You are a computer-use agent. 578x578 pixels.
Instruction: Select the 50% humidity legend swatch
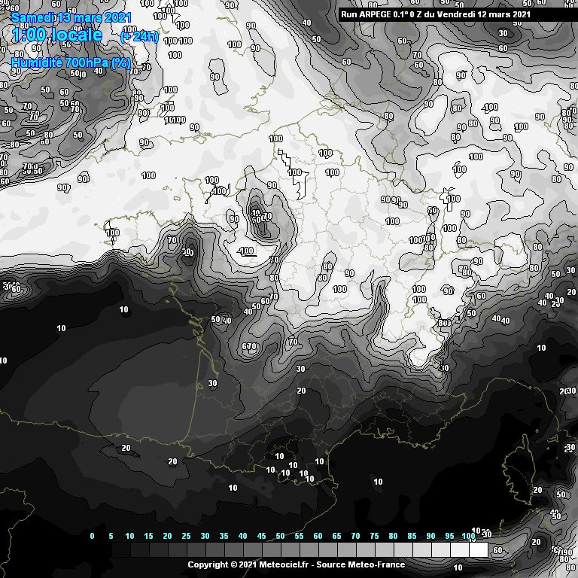click(x=290, y=550)
